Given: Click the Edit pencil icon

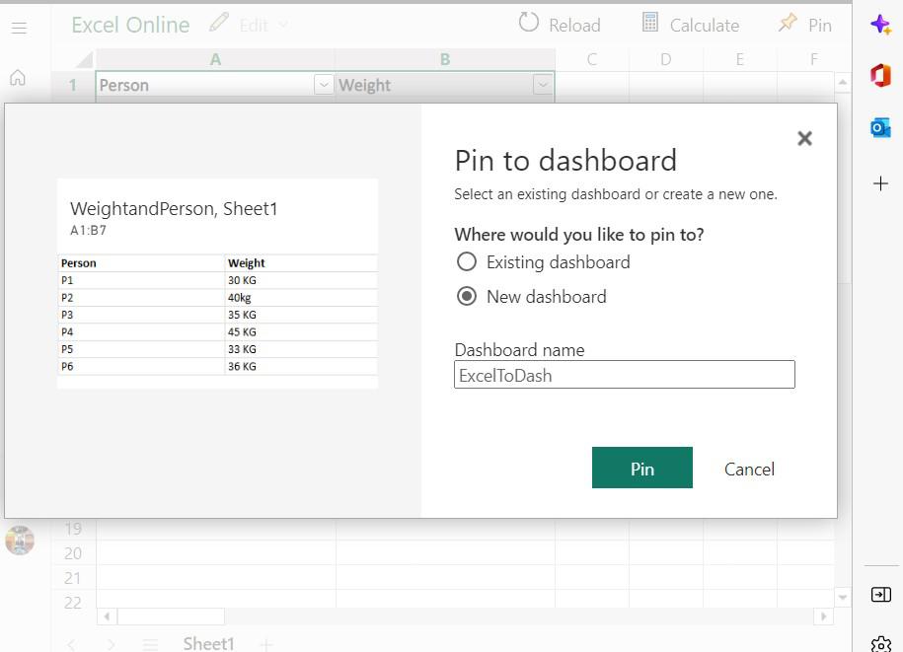Looking at the screenshot, I should (x=219, y=23).
